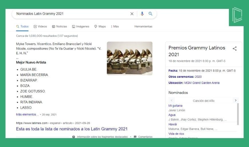Select the LASSO list item
The image size is (249, 147).
pyautogui.click(x=26, y=107)
